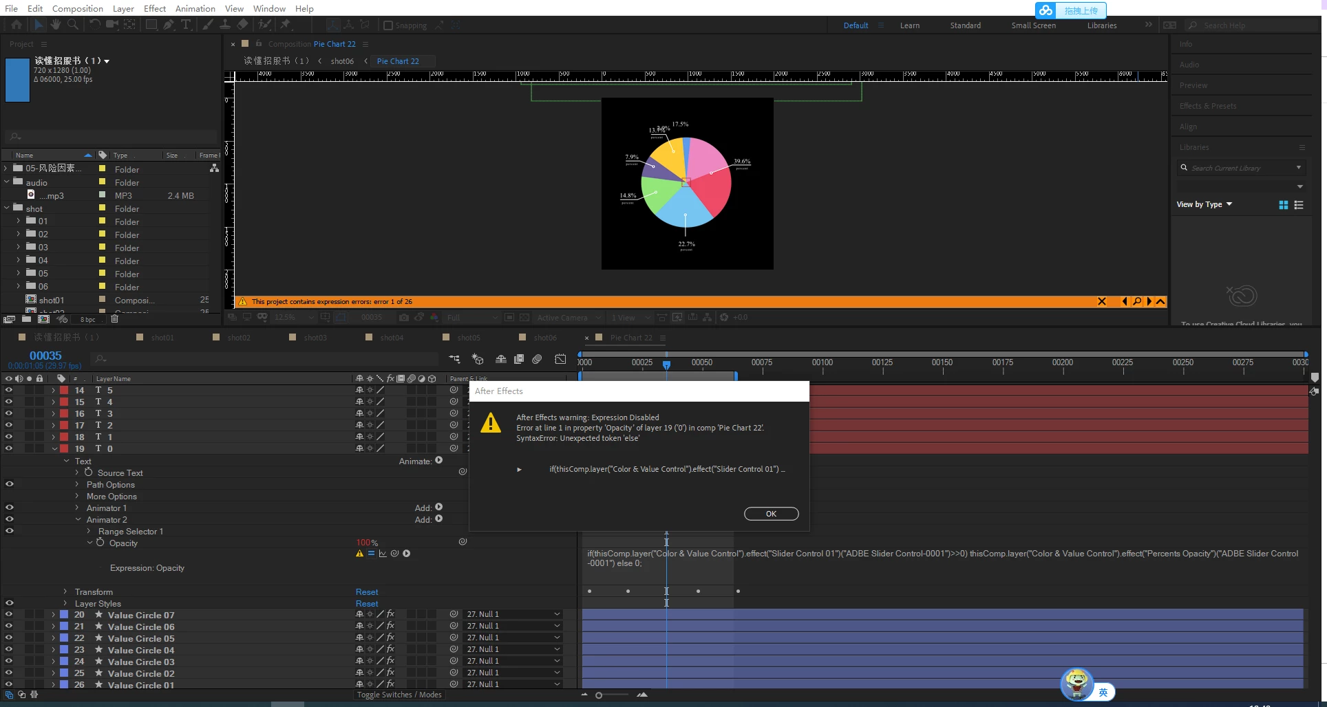Select the Hand tool
Image resolution: width=1327 pixels, height=707 pixels.
point(56,25)
